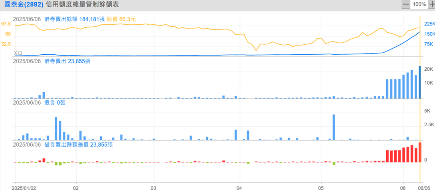The width and height of the screenshot is (435, 191).
Task: Select the last 借券賣出 bar on 06/06
Action: click(420, 82)
